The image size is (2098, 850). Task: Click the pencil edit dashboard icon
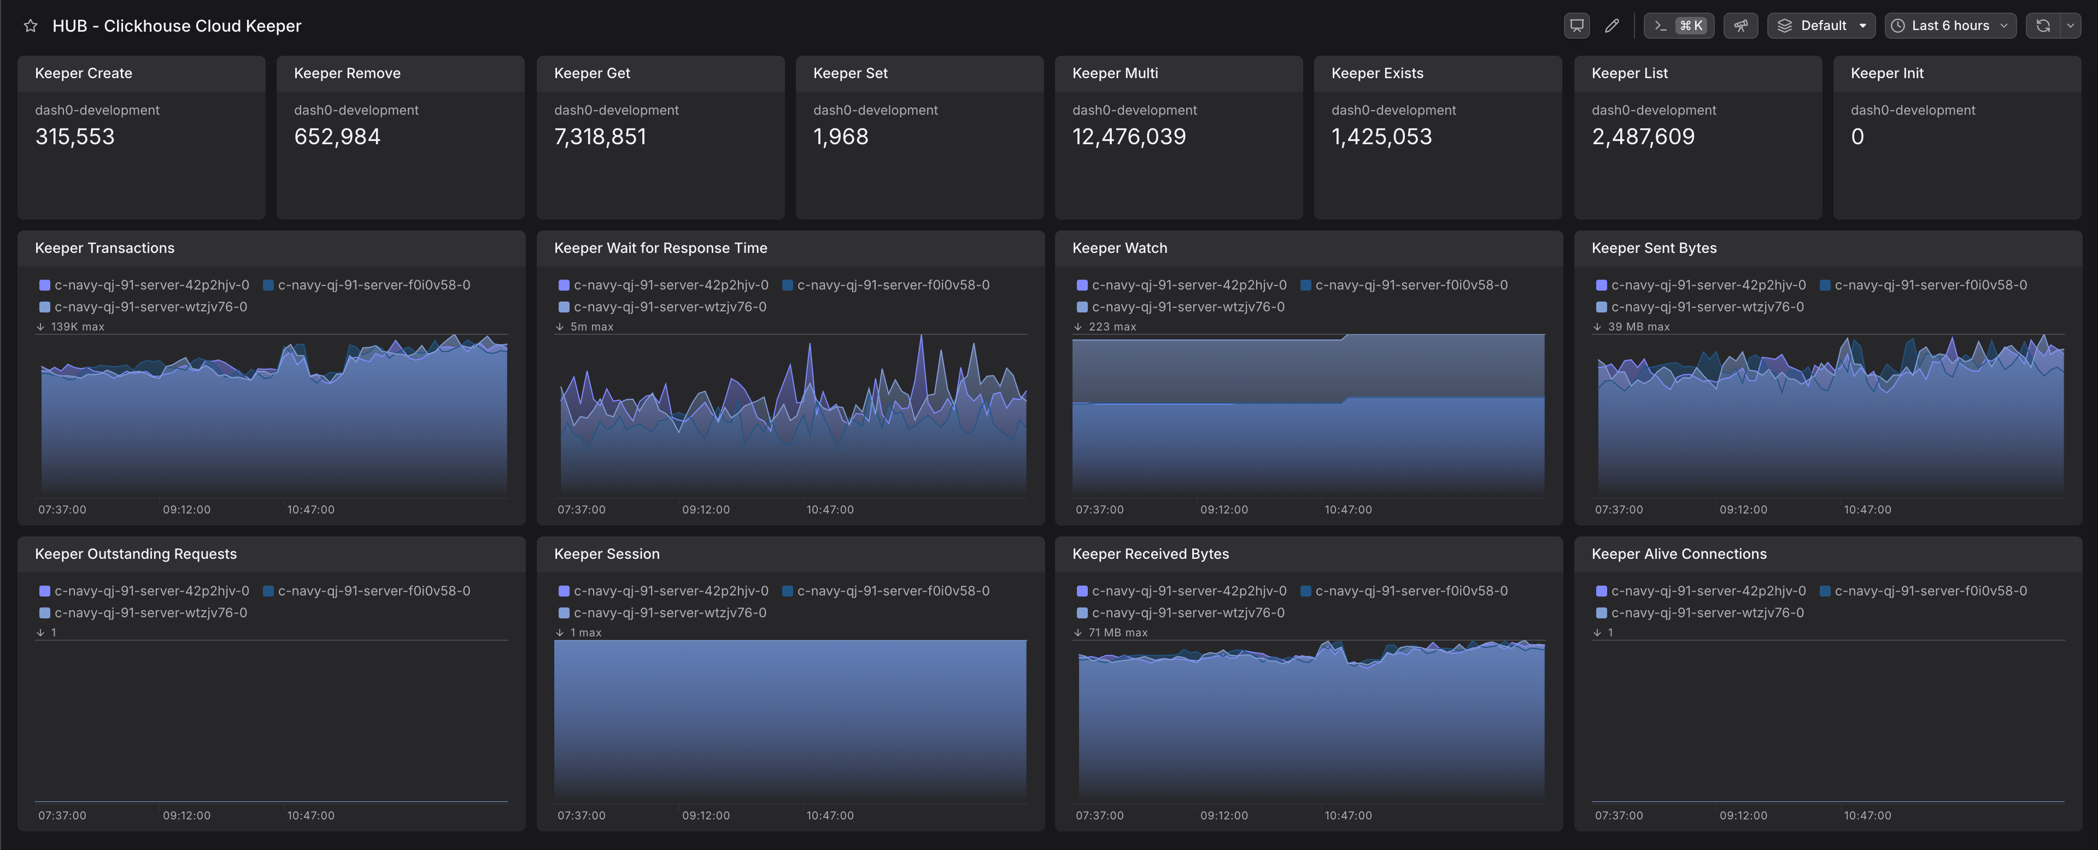pyautogui.click(x=1612, y=26)
